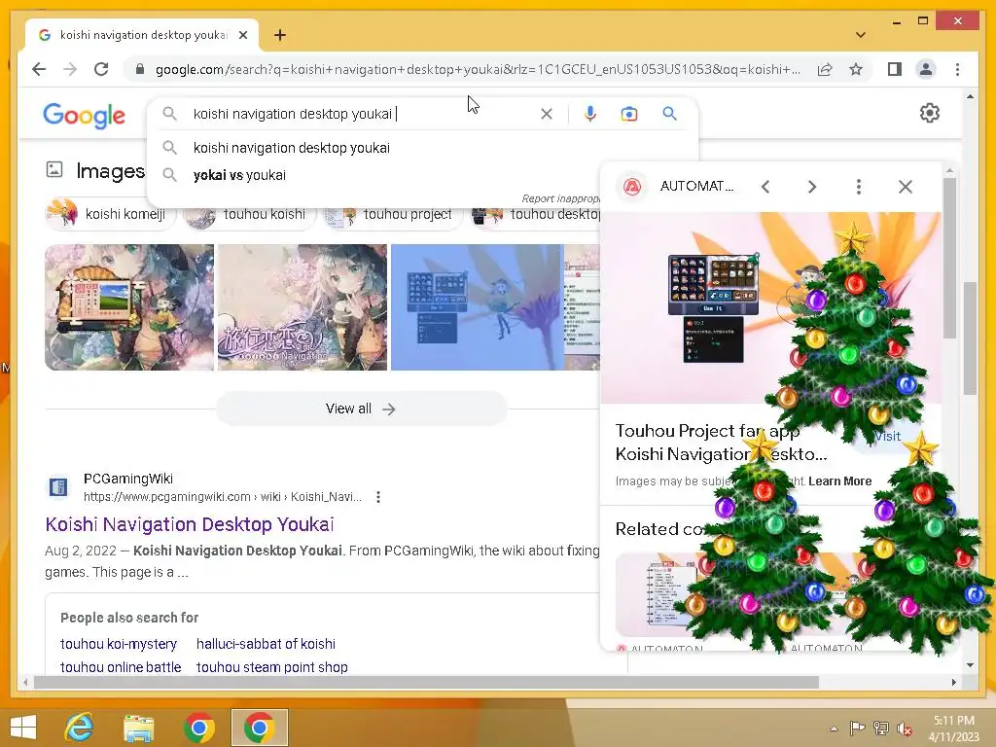Close the image preview panel
The image size is (996, 747).
click(906, 187)
